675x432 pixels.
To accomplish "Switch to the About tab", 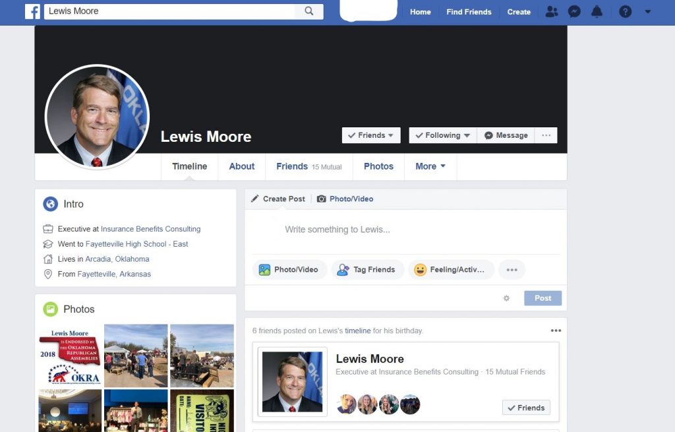I will point(241,166).
